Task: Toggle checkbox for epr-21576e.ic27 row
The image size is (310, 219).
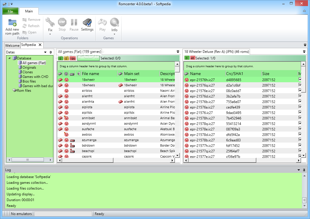Action: 300,90
